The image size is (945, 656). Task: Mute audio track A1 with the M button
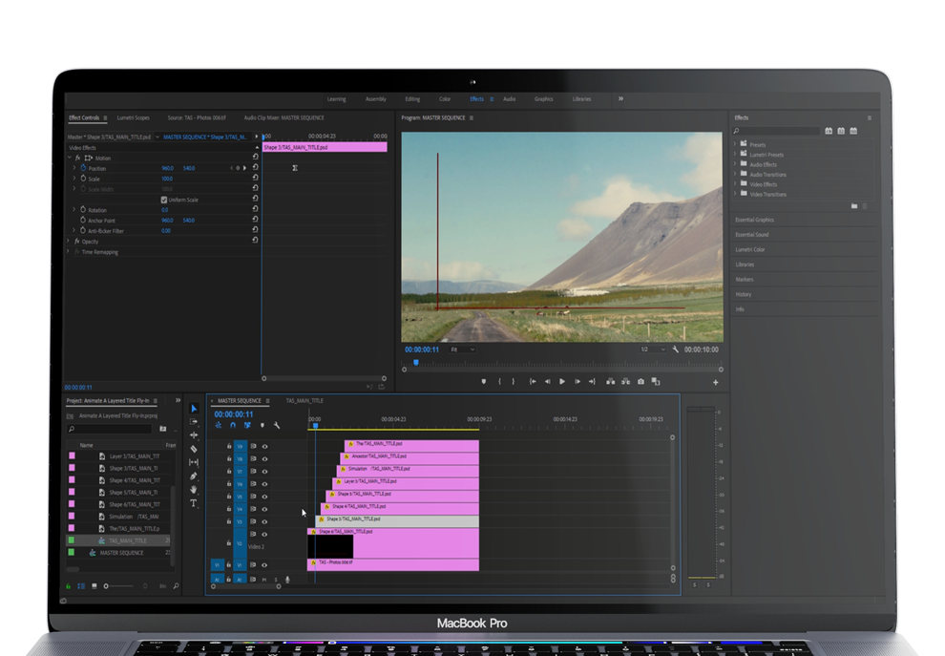click(x=264, y=580)
